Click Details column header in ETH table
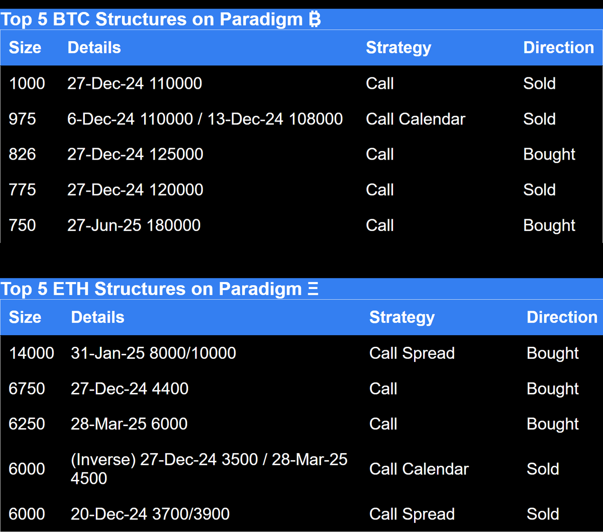 click(97, 317)
